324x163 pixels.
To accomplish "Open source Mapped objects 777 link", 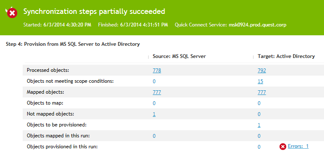I will pyautogui.click(x=157, y=92).
